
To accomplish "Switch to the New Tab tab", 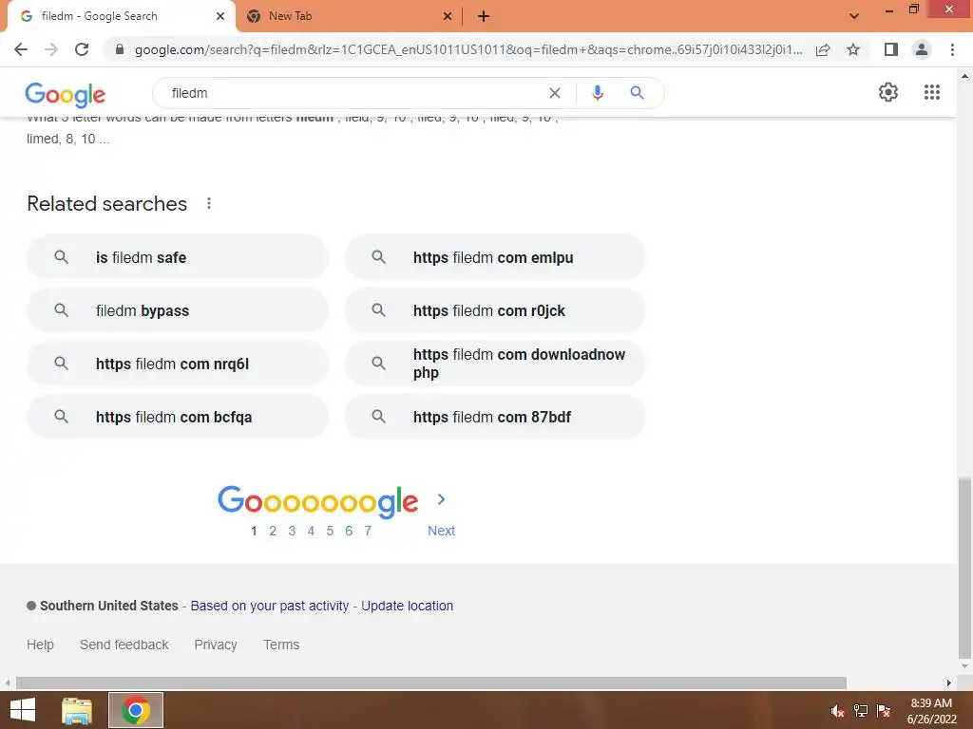I will pos(348,16).
